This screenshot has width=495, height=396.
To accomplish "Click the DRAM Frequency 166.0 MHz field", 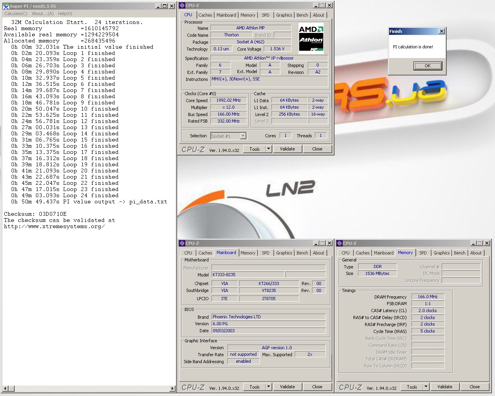I will click(x=428, y=297).
